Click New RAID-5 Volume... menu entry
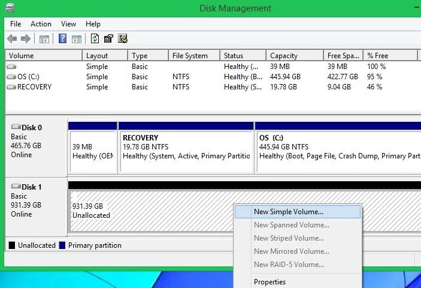421x288 pixels. [x=298, y=265]
